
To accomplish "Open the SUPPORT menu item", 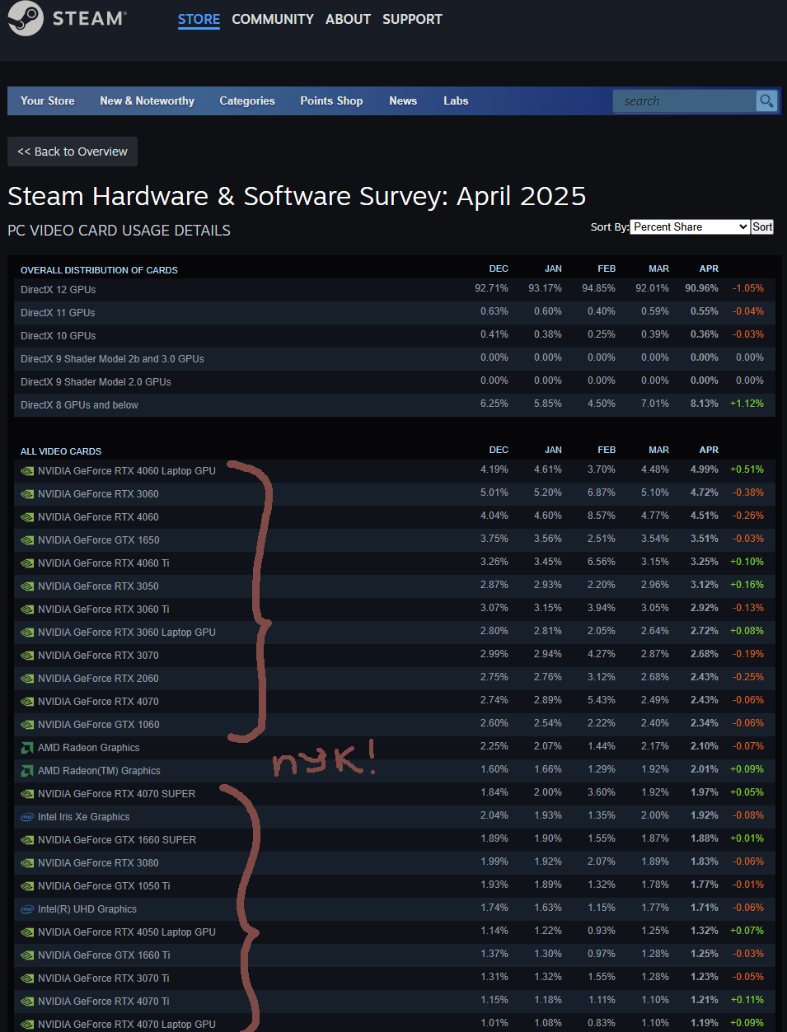I will click(x=412, y=19).
